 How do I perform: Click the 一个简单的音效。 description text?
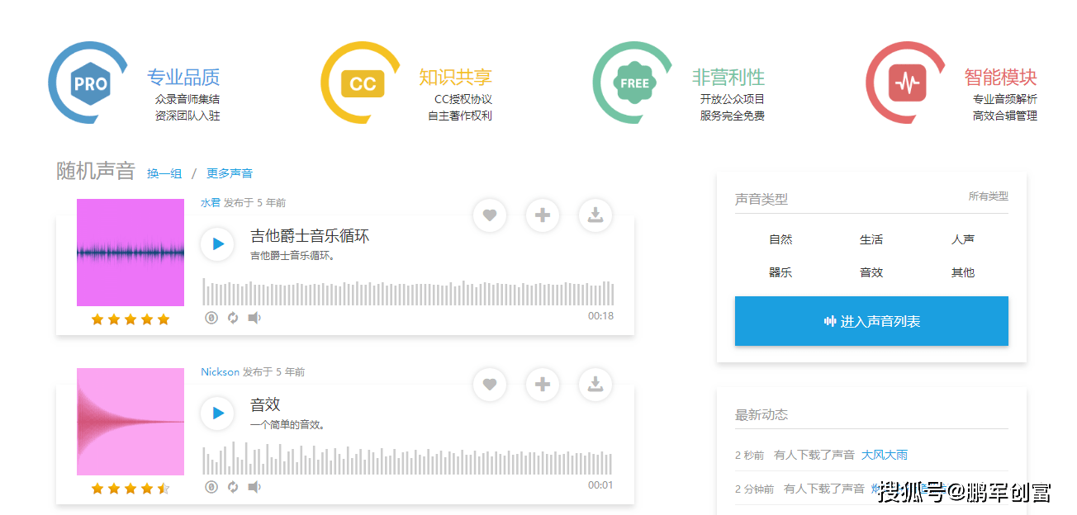(x=288, y=425)
